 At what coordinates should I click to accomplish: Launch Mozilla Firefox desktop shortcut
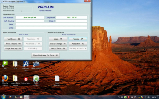coord(5,81)
